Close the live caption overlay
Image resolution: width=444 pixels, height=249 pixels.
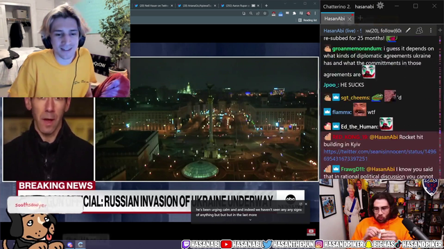(306, 204)
